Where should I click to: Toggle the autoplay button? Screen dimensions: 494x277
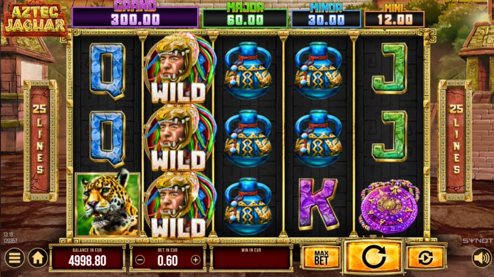click(425, 258)
